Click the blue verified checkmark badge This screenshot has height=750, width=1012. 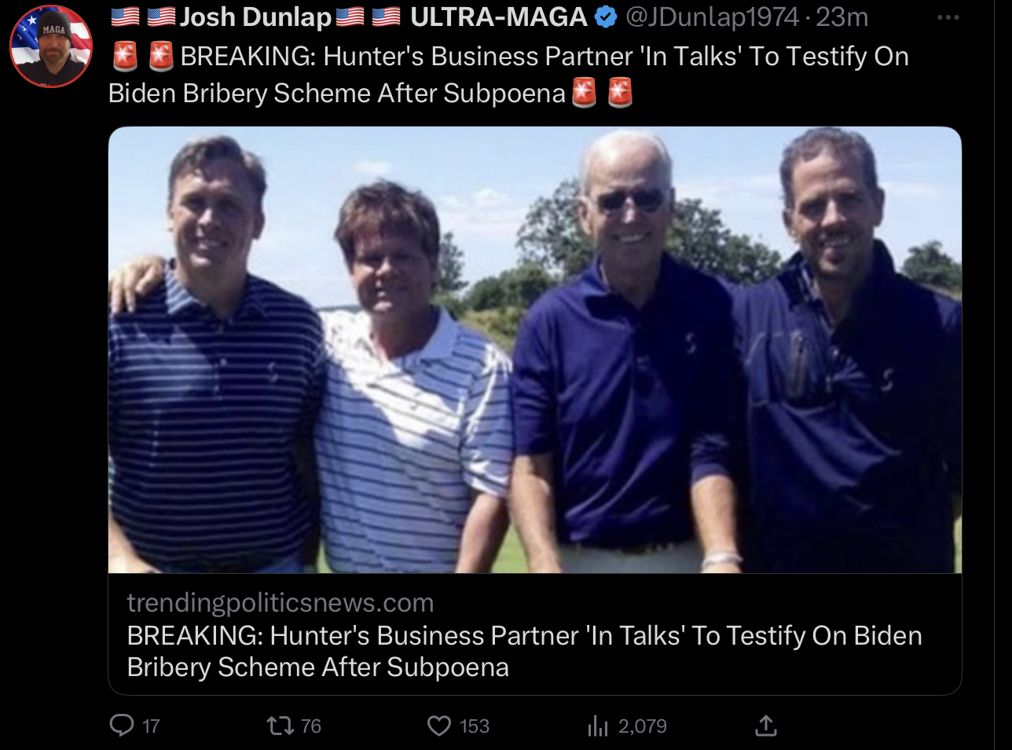point(606,17)
